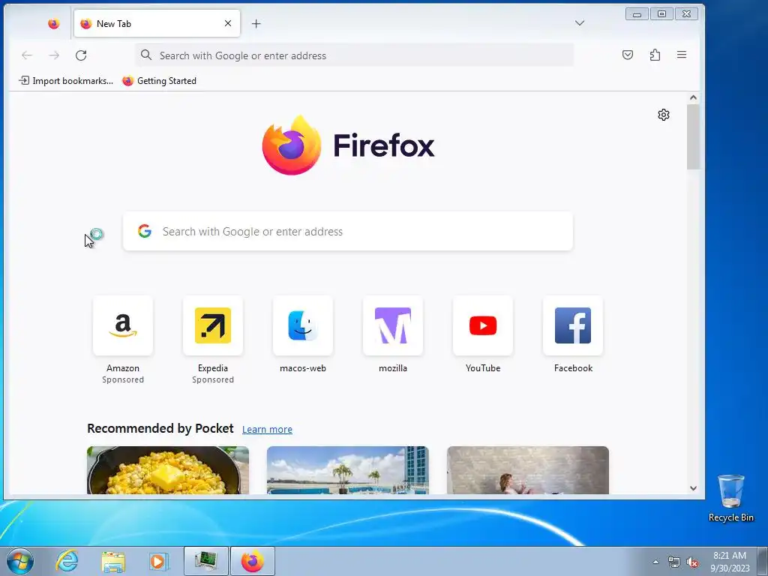Show hidden system tray icons
Image resolution: width=768 pixels, height=576 pixels.
pos(655,562)
